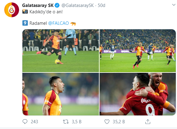This screenshot has width=177, height=129.
Task: Click the reply speech bubble icon
Action: click(x=25, y=122)
